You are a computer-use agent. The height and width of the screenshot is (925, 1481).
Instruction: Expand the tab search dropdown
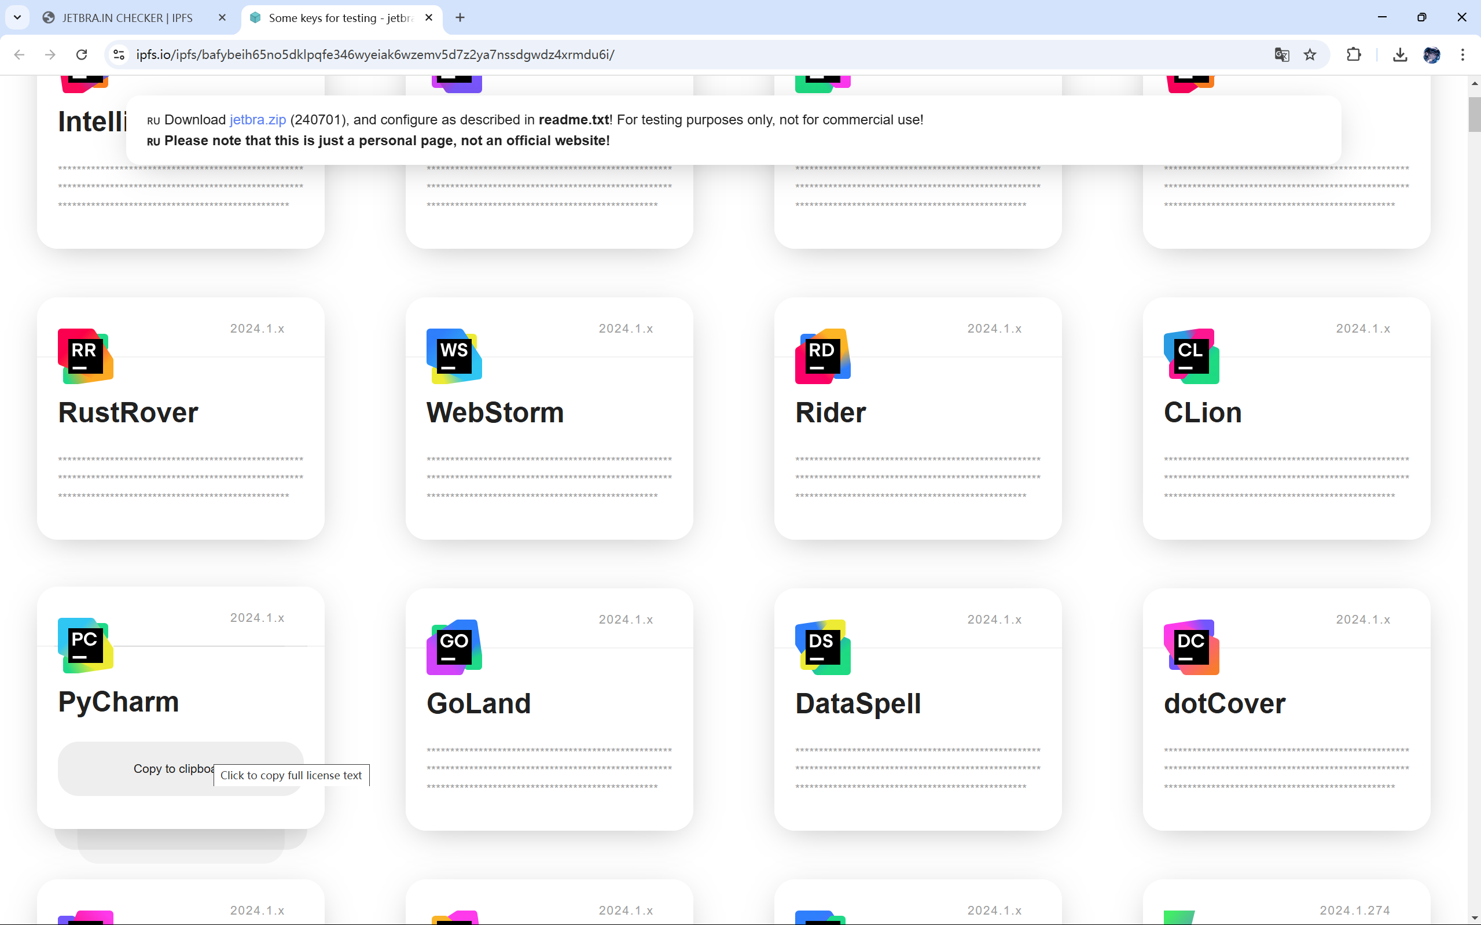click(x=17, y=18)
